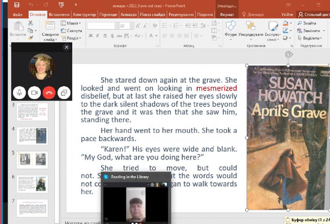
Task: Toggle italic К formatting
Action: pos(98,35)
